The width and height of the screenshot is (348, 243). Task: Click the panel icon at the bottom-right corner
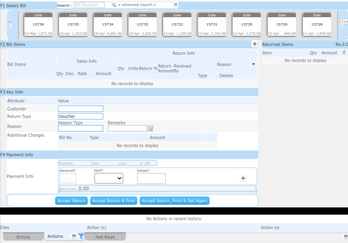pyautogui.click(x=345, y=237)
